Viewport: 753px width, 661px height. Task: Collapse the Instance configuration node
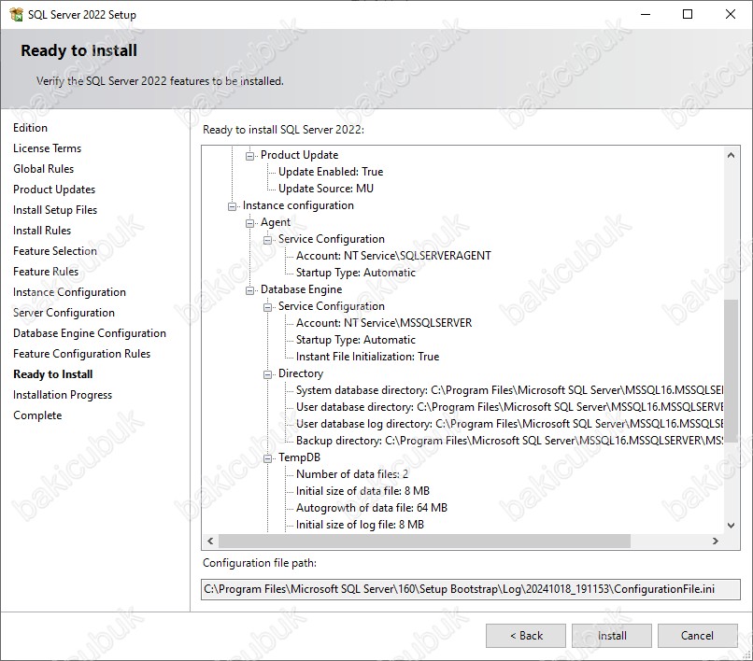[x=232, y=206]
